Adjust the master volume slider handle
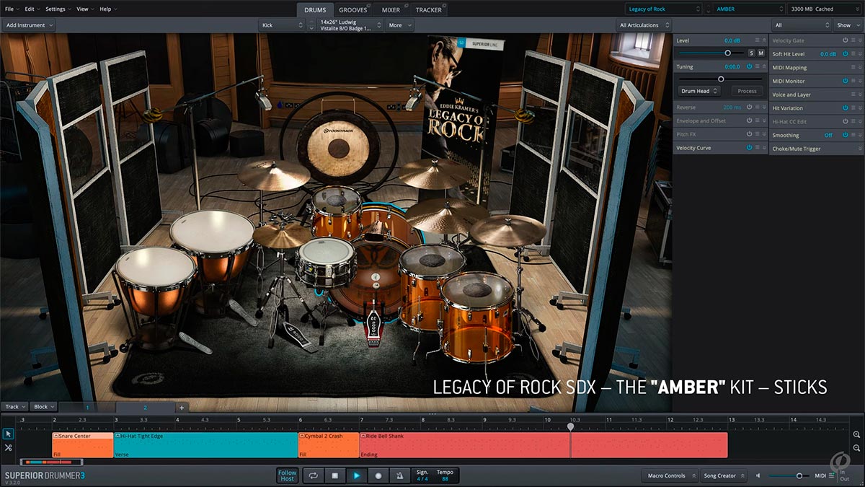The height and width of the screenshot is (487, 865). (799, 475)
